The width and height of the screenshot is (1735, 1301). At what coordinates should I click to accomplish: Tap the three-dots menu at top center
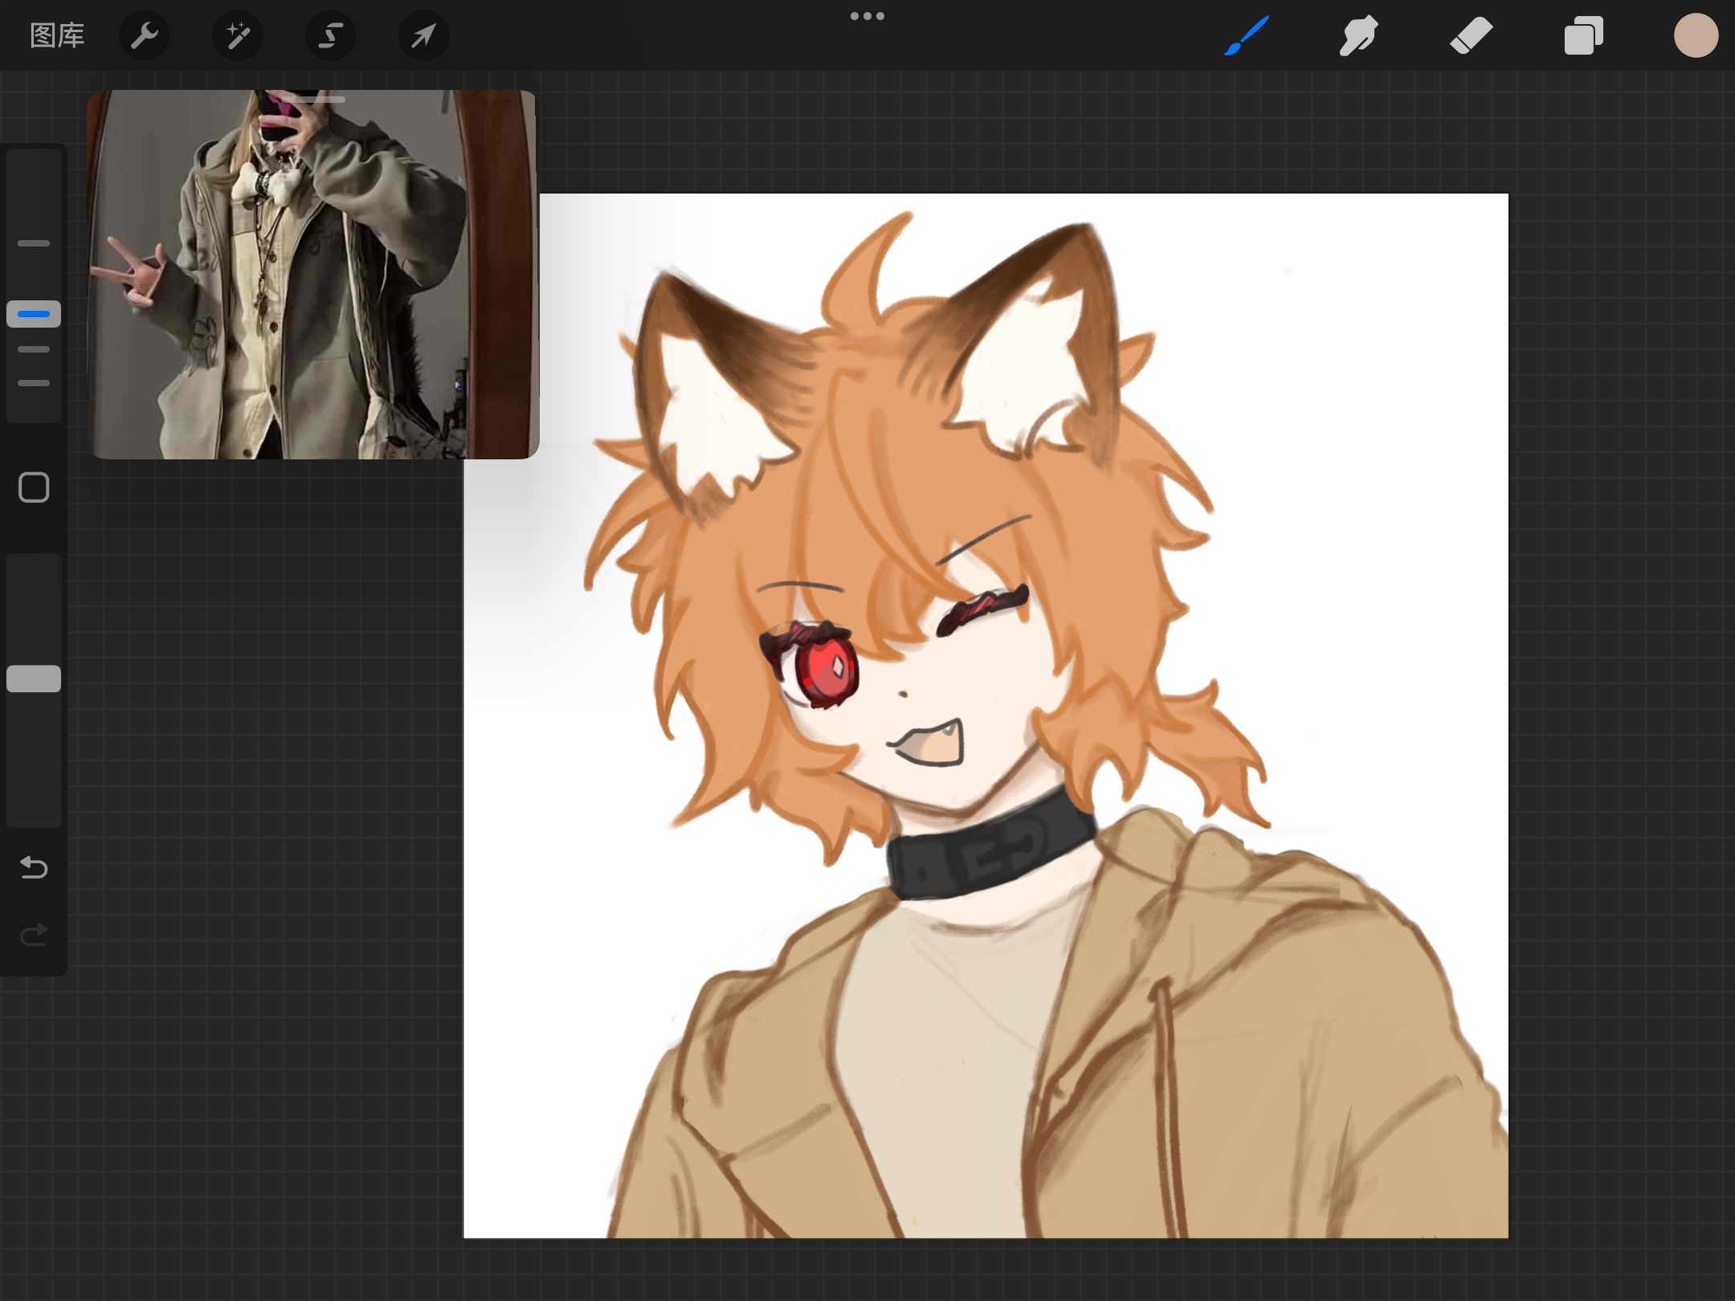(867, 16)
